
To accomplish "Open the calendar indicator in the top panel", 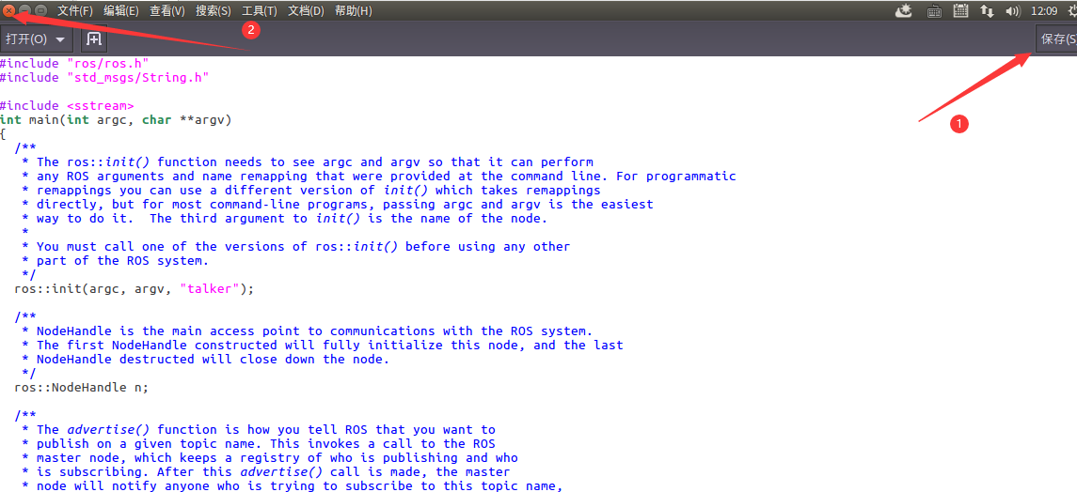I will click(x=961, y=10).
